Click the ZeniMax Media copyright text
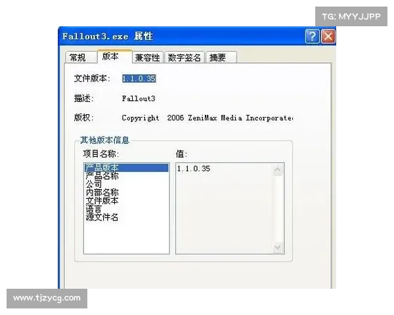The width and height of the screenshot is (394, 315). [208, 118]
